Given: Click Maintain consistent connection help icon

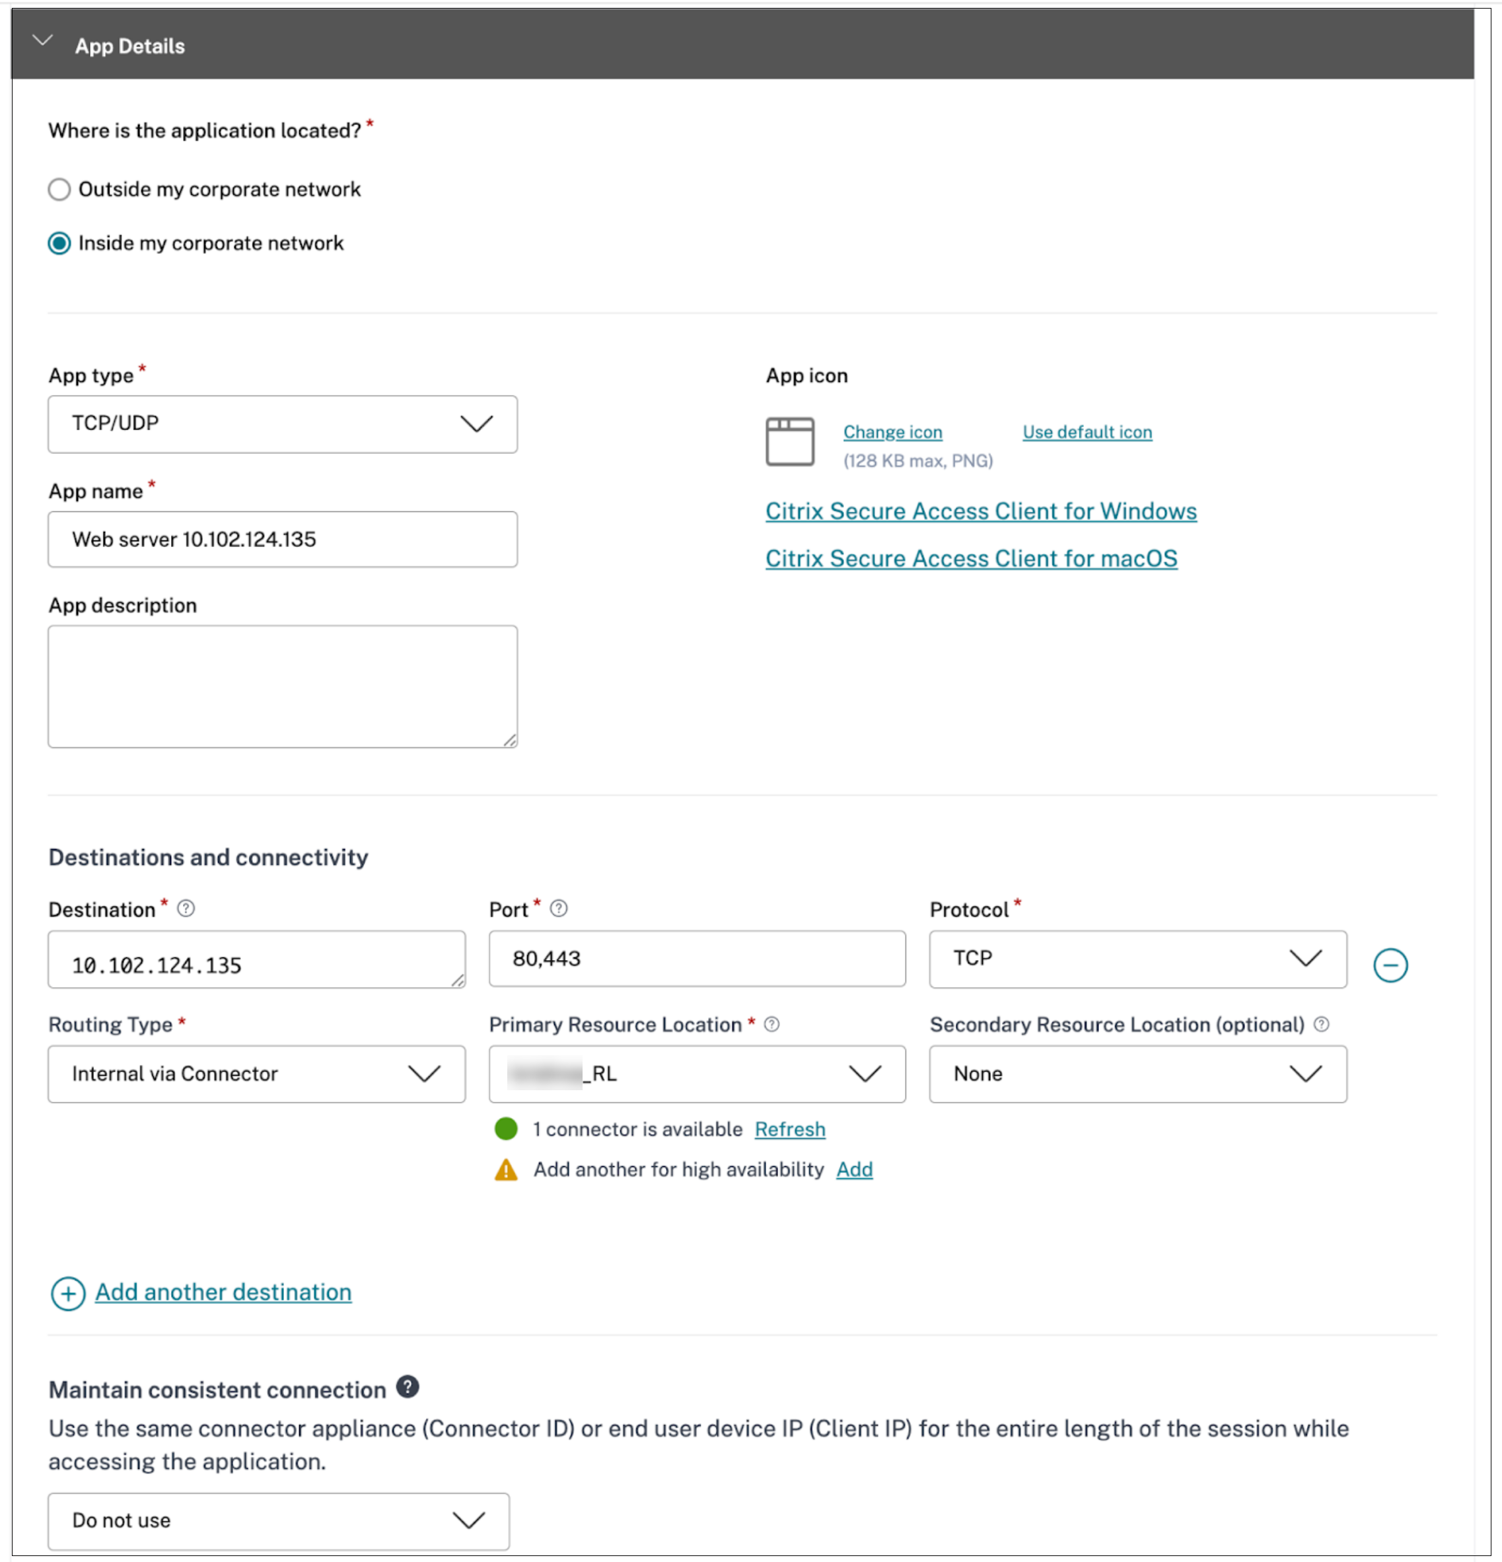Looking at the screenshot, I should tap(408, 1388).
